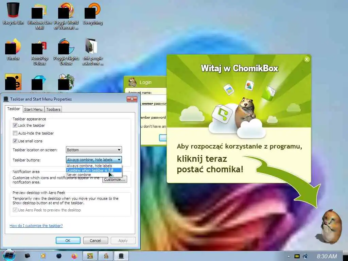Collapse the Taskbar buttons combo box
The image size is (348, 261).
point(94,160)
